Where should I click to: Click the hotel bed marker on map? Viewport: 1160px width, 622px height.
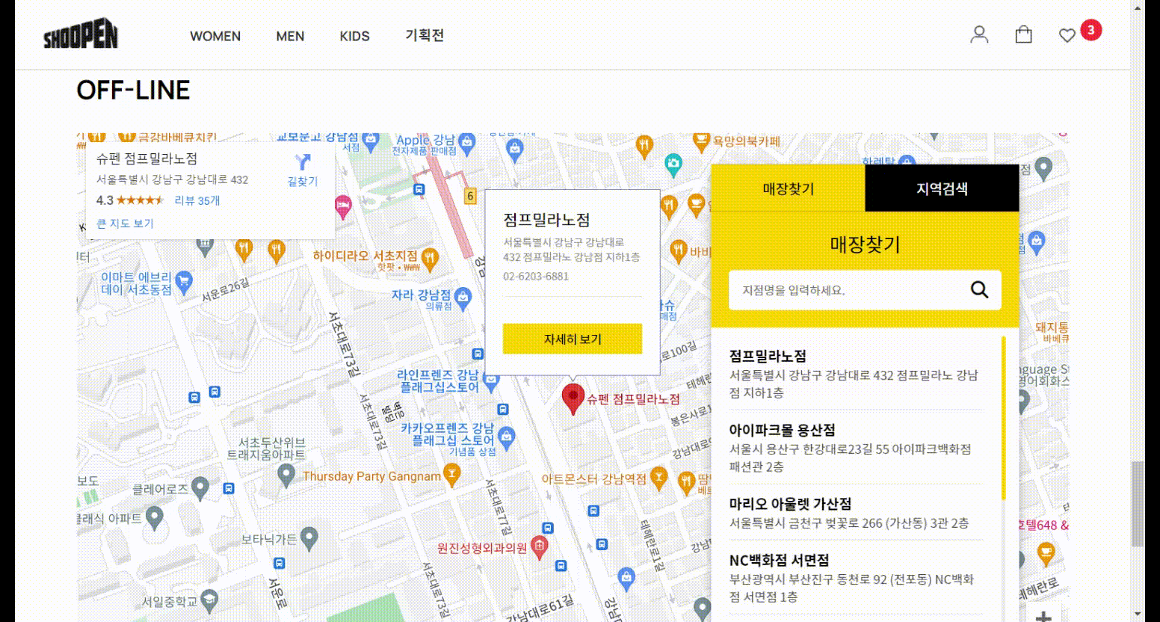(343, 207)
